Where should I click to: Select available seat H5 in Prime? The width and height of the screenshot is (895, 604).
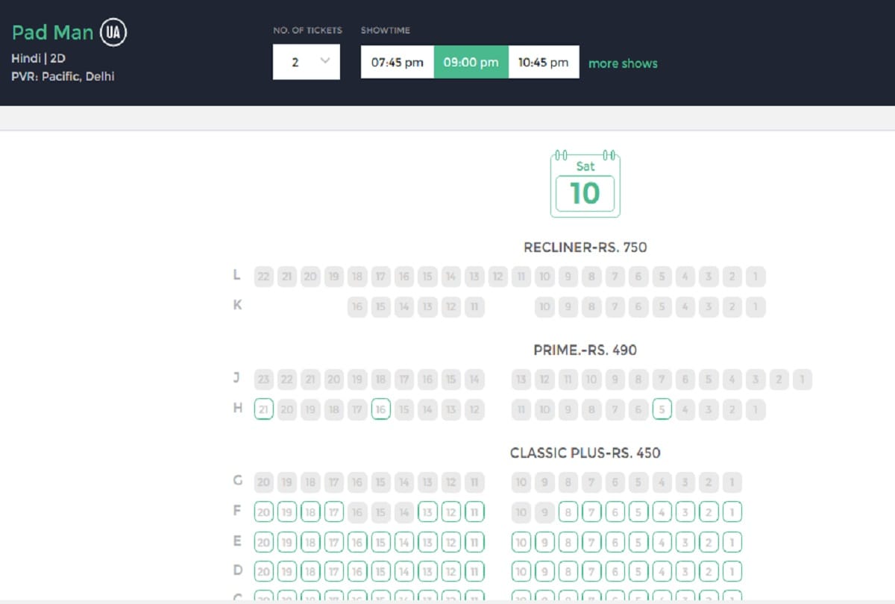point(662,409)
